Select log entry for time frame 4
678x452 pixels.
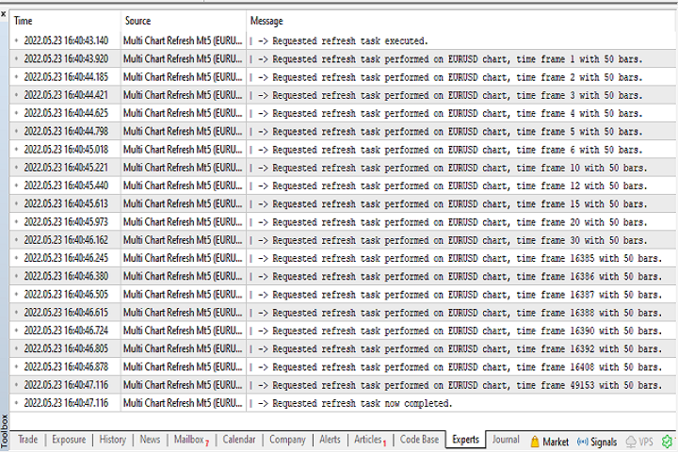344,113
